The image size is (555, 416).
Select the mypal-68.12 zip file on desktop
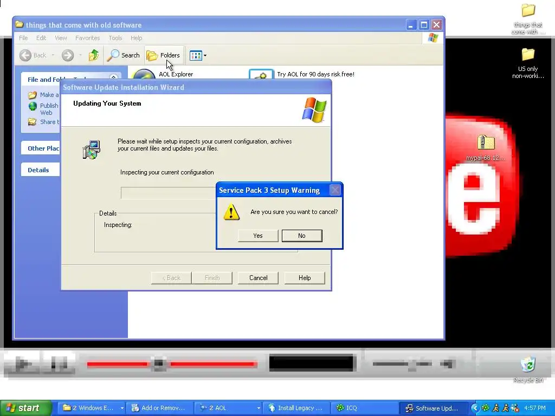[486, 147]
